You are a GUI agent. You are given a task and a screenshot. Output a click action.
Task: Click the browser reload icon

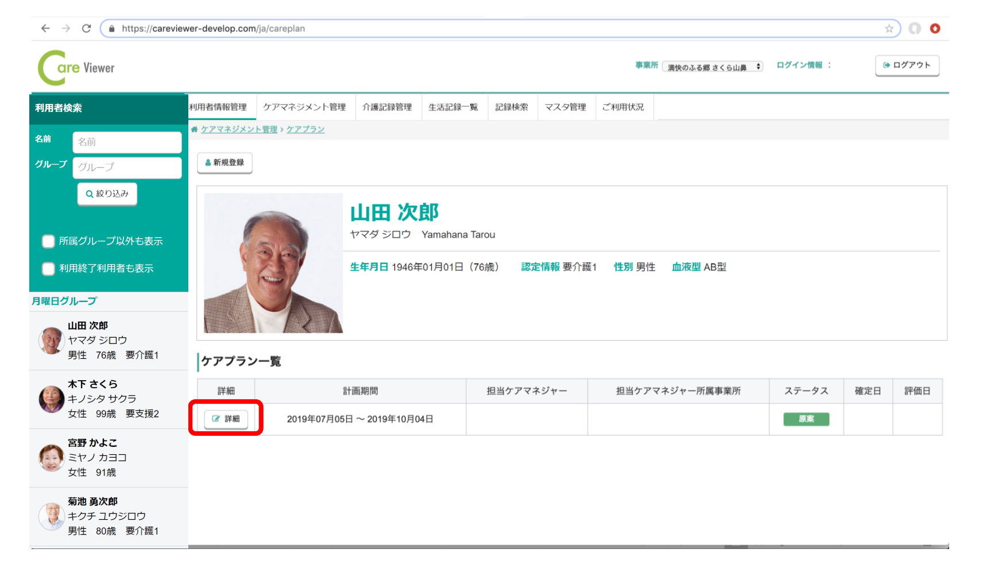tap(86, 28)
